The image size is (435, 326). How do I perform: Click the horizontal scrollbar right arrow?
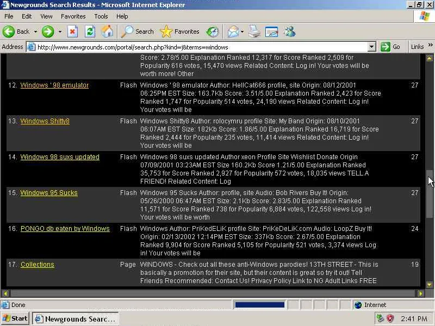pyautogui.click(x=421, y=293)
